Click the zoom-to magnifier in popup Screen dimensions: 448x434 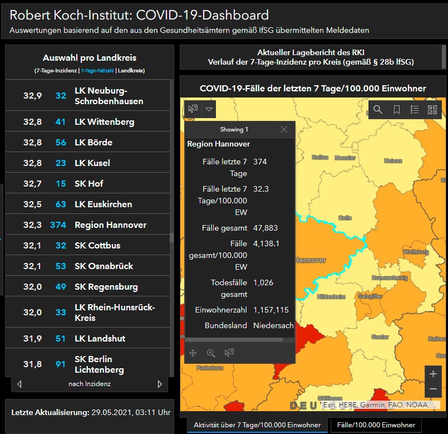coord(211,353)
